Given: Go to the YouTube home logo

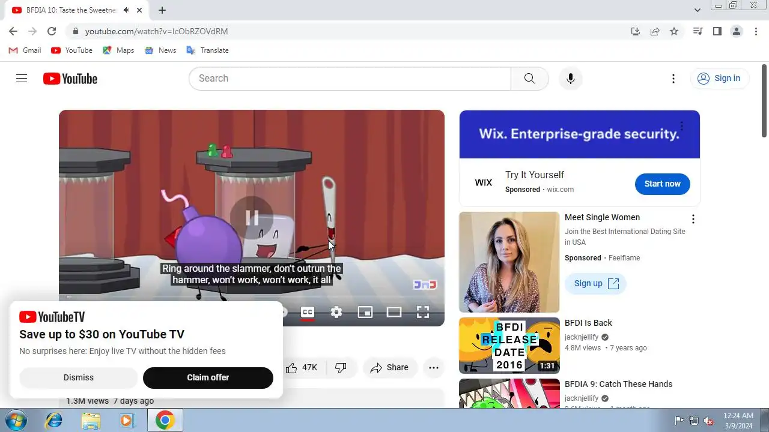Looking at the screenshot, I should (x=70, y=79).
